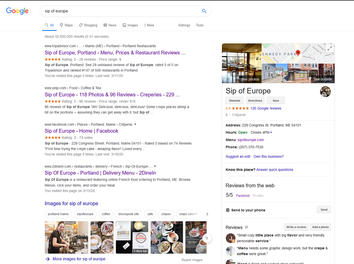Expand the Closes 4PM hours dropdown
Image resolution: width=354 pixels, height=264 pixels.
click(261, 132)
